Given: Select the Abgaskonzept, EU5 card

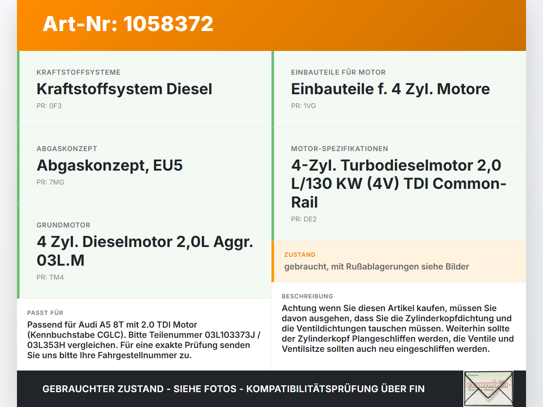Looking at the screenshot, I should coord(144,166).
